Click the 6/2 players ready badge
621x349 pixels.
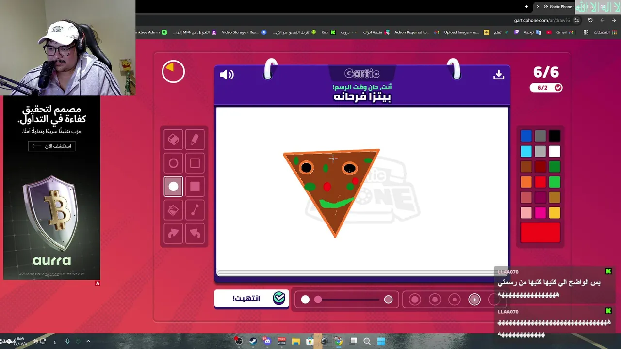click(546, 88)
